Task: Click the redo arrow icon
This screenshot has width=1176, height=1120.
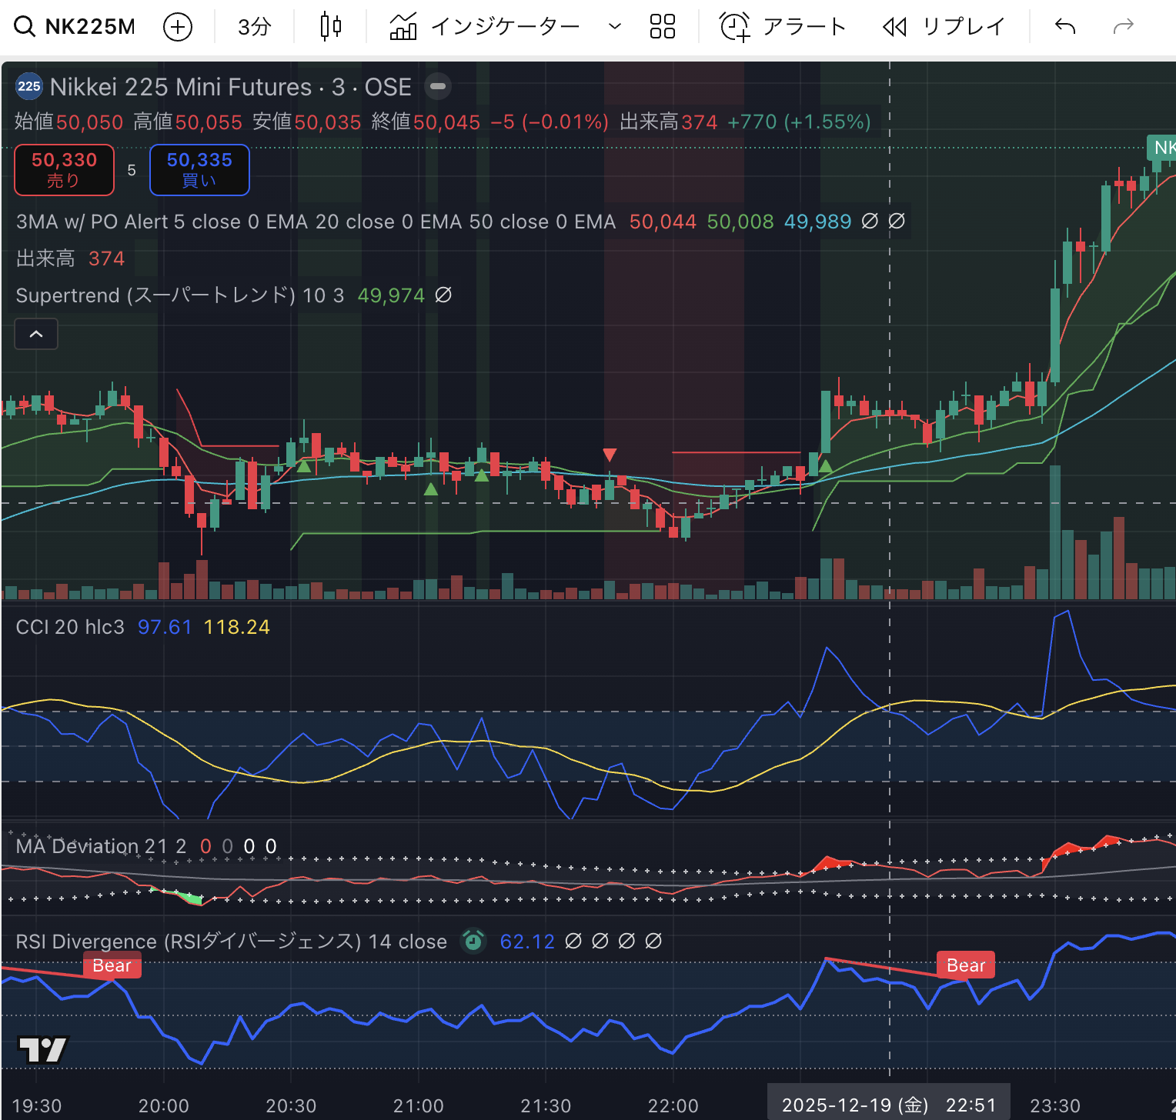Action: coord(1124,27)
